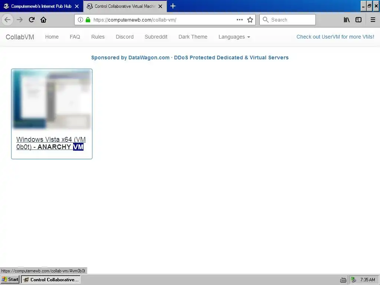Click the green secure connection padlock
Screen dimensions: 380x285
[88, 20]
